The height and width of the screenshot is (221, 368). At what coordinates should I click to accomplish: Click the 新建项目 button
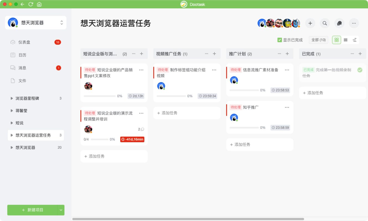click(x=32, y=210)
